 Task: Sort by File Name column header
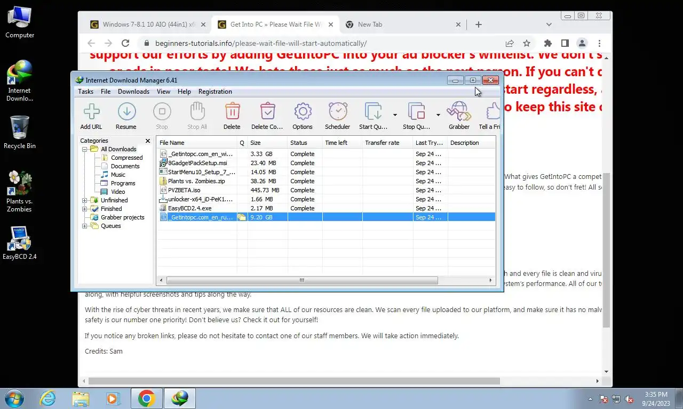coord(197,143)
